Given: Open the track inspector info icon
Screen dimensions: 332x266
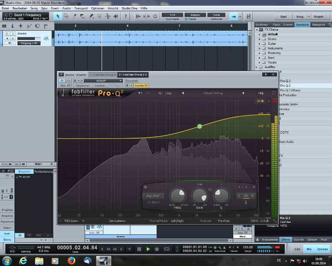Looking at the screenshot, I should 12,26.
